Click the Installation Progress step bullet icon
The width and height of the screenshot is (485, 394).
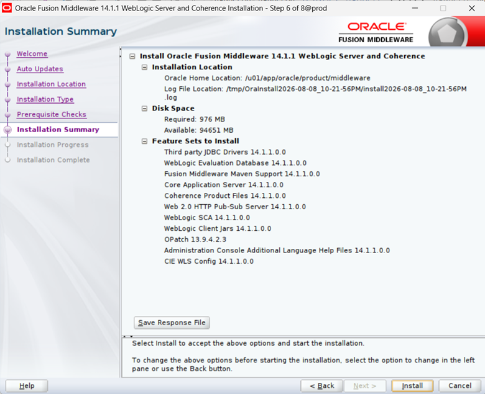(x=7, y=145)
